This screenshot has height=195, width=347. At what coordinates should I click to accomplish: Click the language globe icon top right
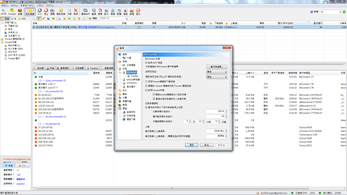(312, 12)
